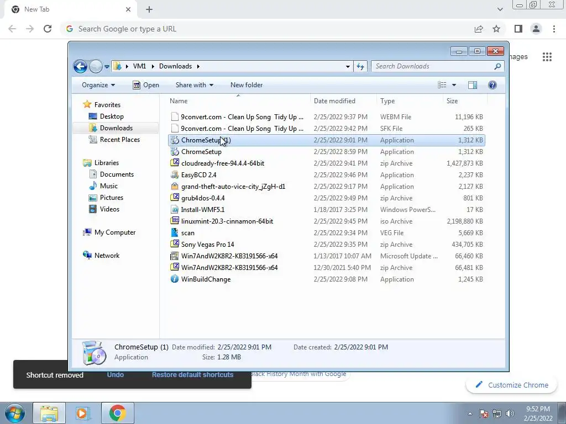The height and width of the screenshot is (424, 566).
Task: Open the Share with menu
Action: pyautogui.click(x=194, y=85)
